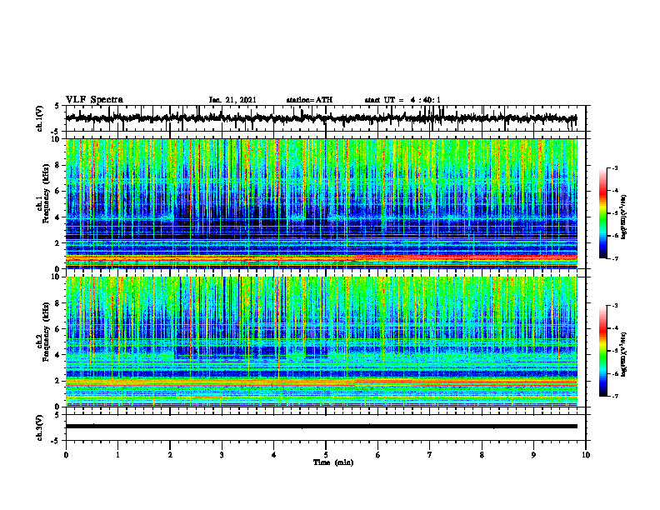Click the "-7" tick on ch.2 colorbar
The width and height of the screenshot is (660, 510).
pos(615,397)
